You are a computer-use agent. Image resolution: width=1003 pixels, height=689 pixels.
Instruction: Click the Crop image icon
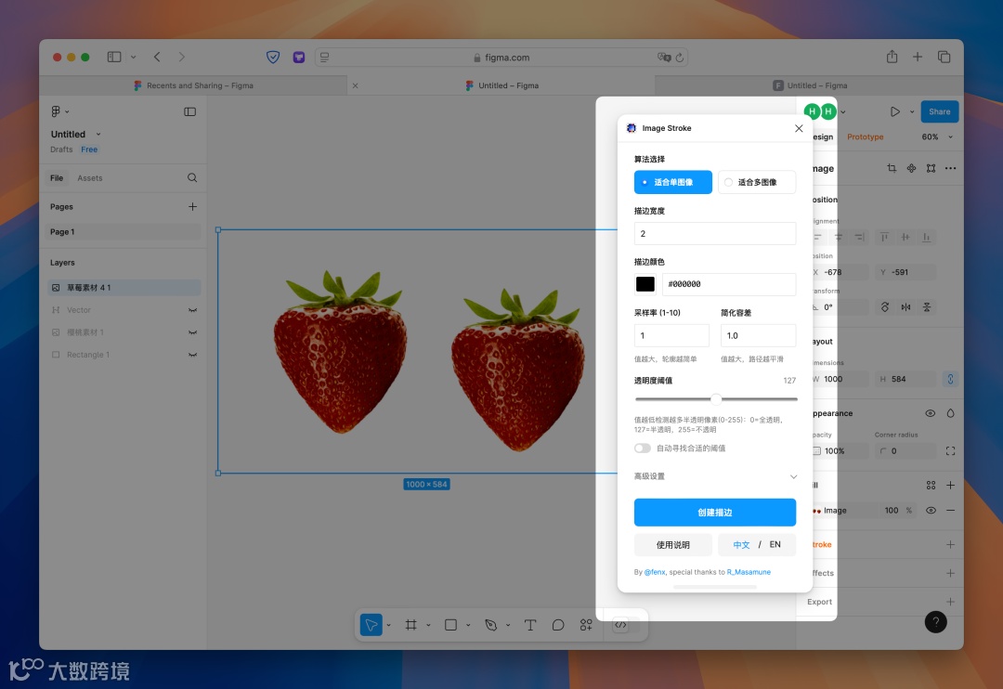892,168
